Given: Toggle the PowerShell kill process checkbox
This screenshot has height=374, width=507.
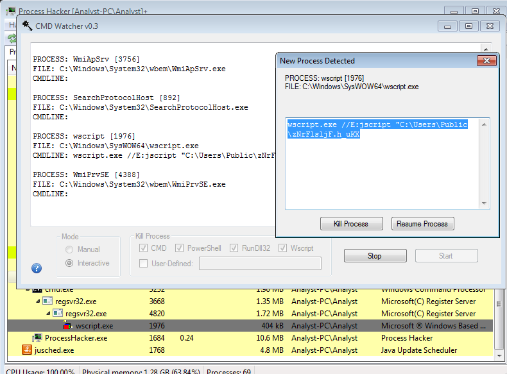Looking at the screenshot, I should pyautogui.click(x=180, y=248).
